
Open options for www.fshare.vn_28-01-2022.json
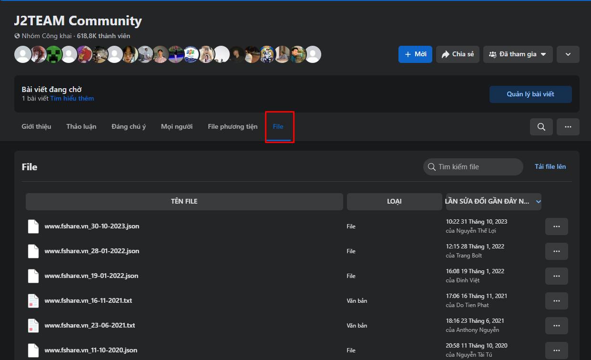click(557, 251)
